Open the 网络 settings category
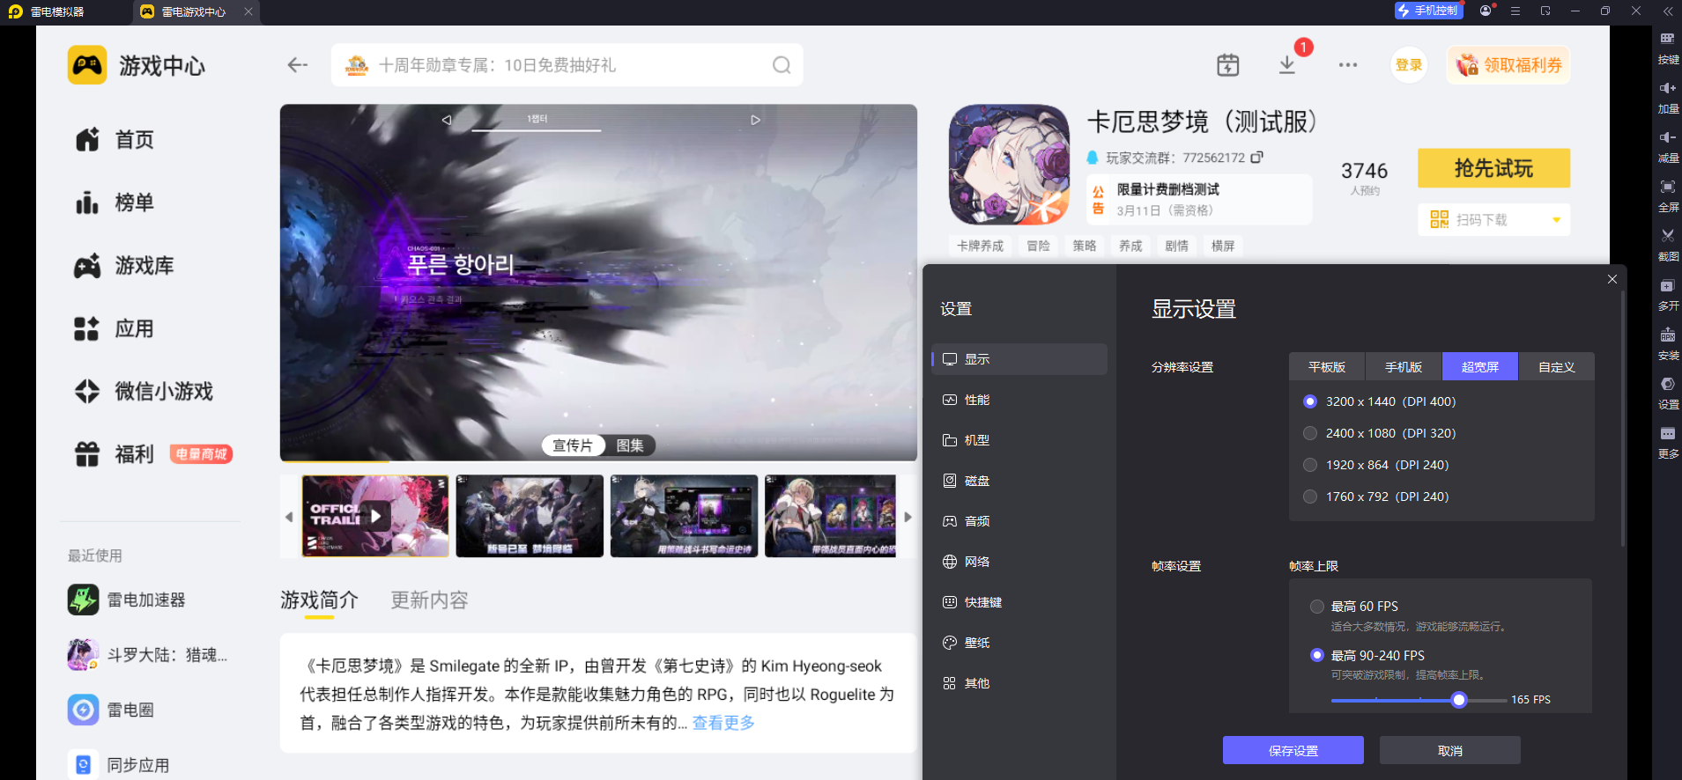The image size is (1682, 780). point(1019,562)
